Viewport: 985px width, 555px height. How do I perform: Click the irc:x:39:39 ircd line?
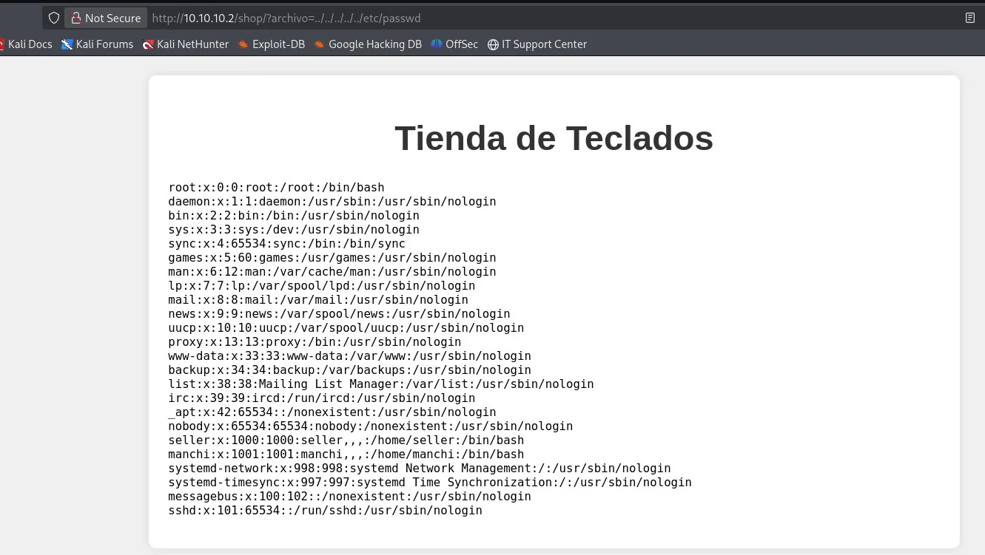pos(322,398)
